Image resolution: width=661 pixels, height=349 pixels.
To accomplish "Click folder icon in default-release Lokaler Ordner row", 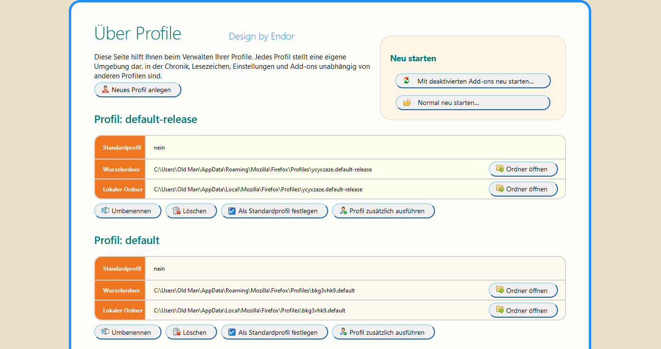I will tap(500, 189).
